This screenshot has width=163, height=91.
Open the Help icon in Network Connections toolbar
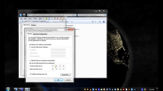(x=104, y=22)
